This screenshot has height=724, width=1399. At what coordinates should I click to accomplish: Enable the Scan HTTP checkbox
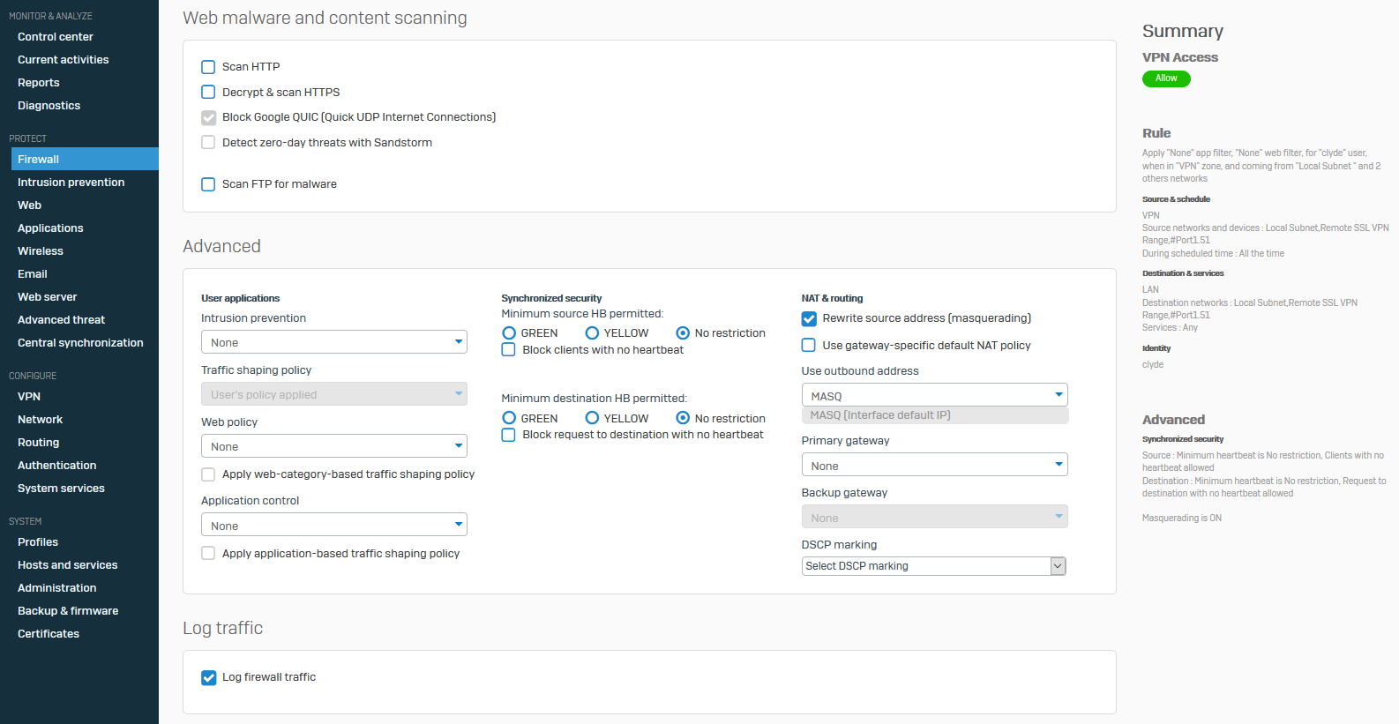(x=208, y=67)
